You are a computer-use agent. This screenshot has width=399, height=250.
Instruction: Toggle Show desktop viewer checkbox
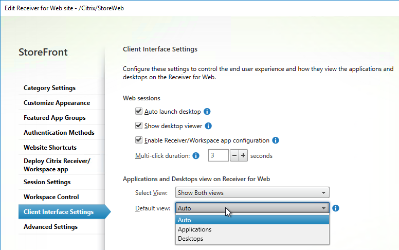coord(139,126)
